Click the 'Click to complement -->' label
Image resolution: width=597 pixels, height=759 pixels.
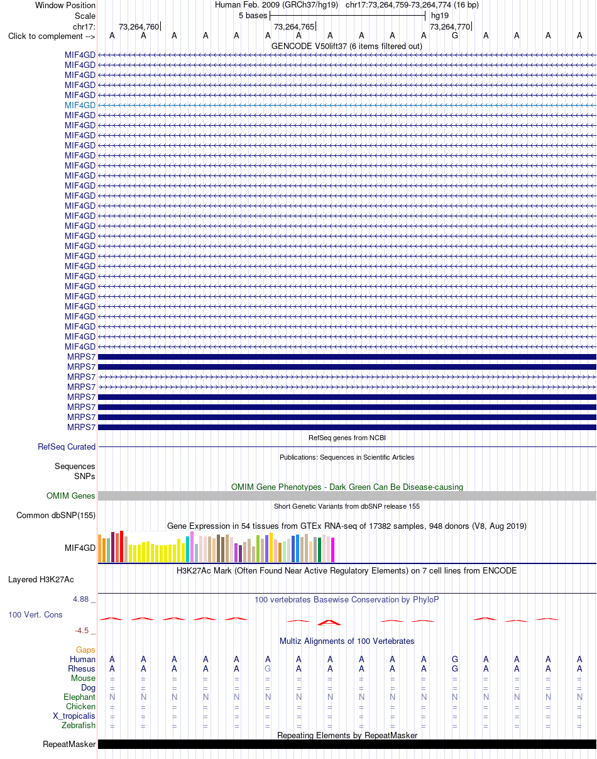coord(52,36)
